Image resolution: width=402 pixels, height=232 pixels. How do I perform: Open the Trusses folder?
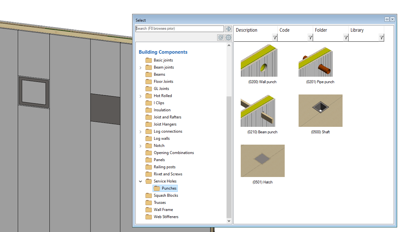(x=160, y=203)
